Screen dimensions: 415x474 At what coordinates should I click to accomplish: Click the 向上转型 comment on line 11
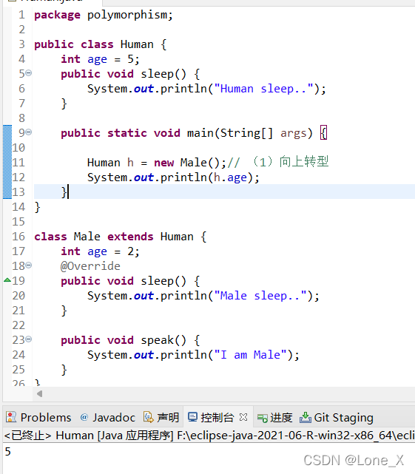click(304, 162)
